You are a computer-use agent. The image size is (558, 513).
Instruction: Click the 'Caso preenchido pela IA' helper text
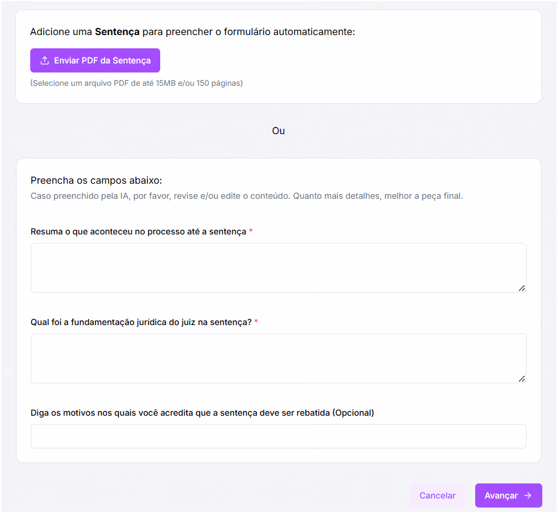[x=247, y=196]
